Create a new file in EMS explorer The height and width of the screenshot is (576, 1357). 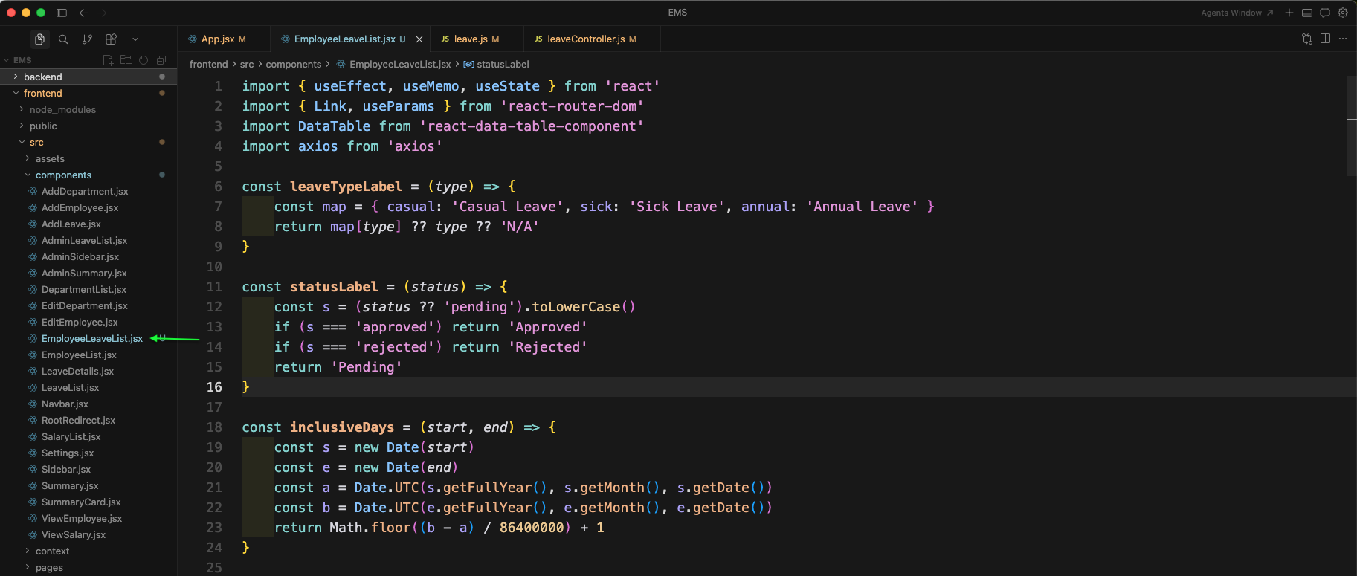point(108,60)
